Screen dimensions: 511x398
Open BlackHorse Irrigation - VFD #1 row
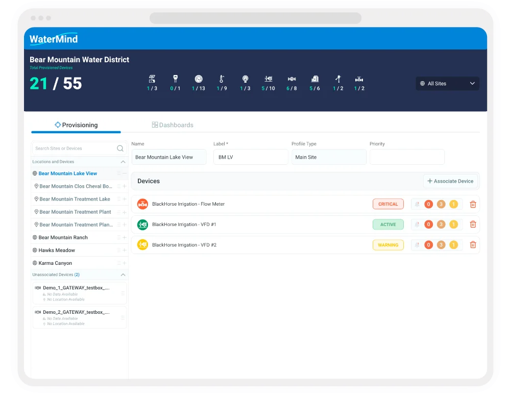click(305, 225)
